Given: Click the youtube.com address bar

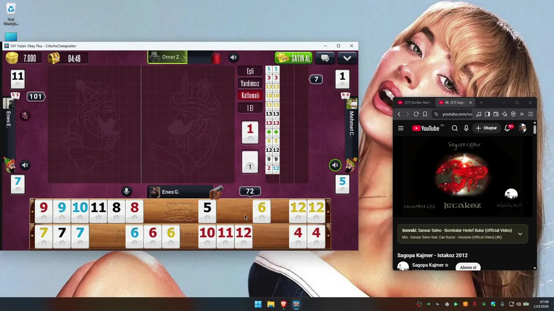Looking at the screenshot, I should (457, 114).
